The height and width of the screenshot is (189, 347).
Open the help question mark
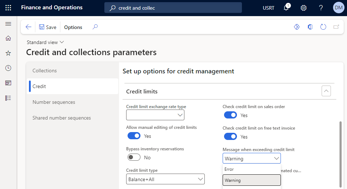point(321,8)
